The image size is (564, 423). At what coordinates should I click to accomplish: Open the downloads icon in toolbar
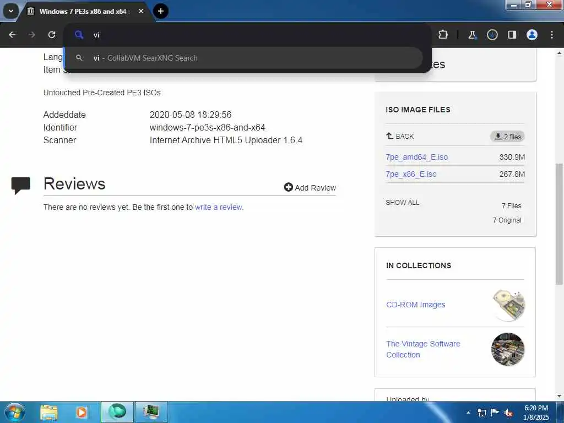(x=492, y=35)
